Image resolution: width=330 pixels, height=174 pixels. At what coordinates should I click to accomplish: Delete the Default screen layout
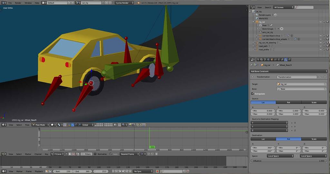[73, 3]
